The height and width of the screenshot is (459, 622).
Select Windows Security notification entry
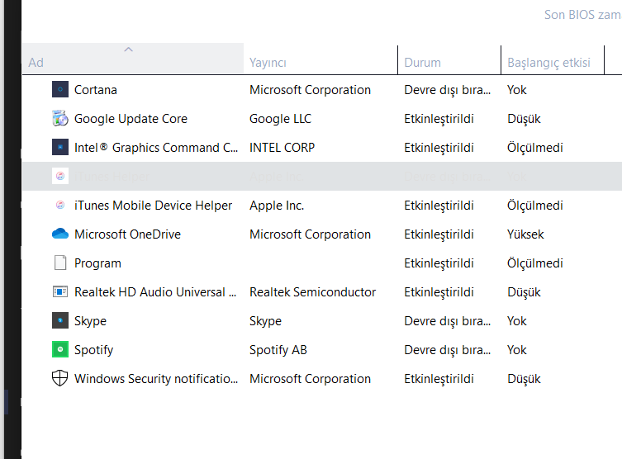tap(156, 379)
